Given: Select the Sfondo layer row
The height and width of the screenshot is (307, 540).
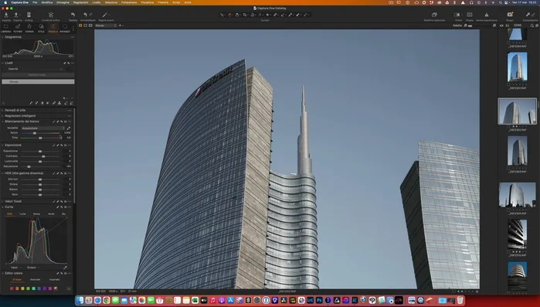Looking at the screenshot, I should [x=38, y=82].
